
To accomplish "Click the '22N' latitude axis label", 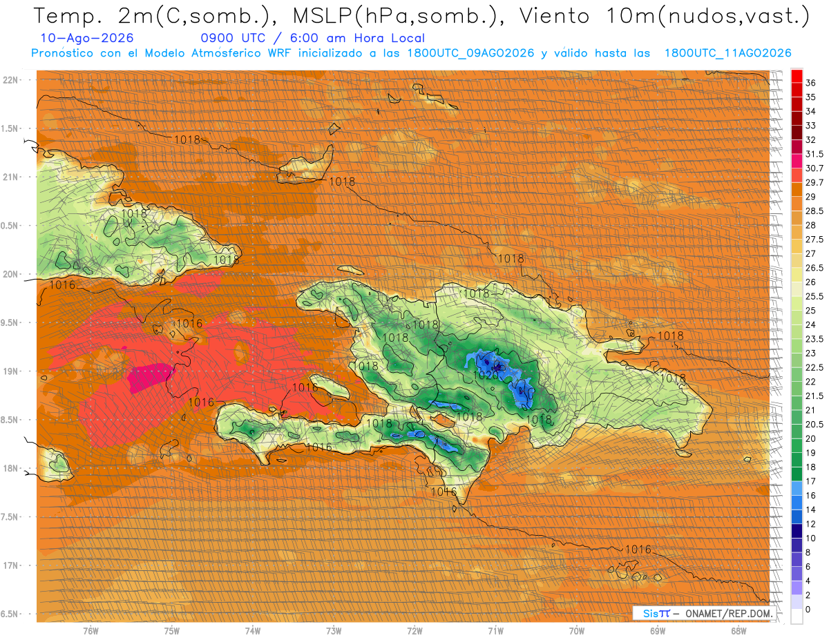I will tap(12, 79).
